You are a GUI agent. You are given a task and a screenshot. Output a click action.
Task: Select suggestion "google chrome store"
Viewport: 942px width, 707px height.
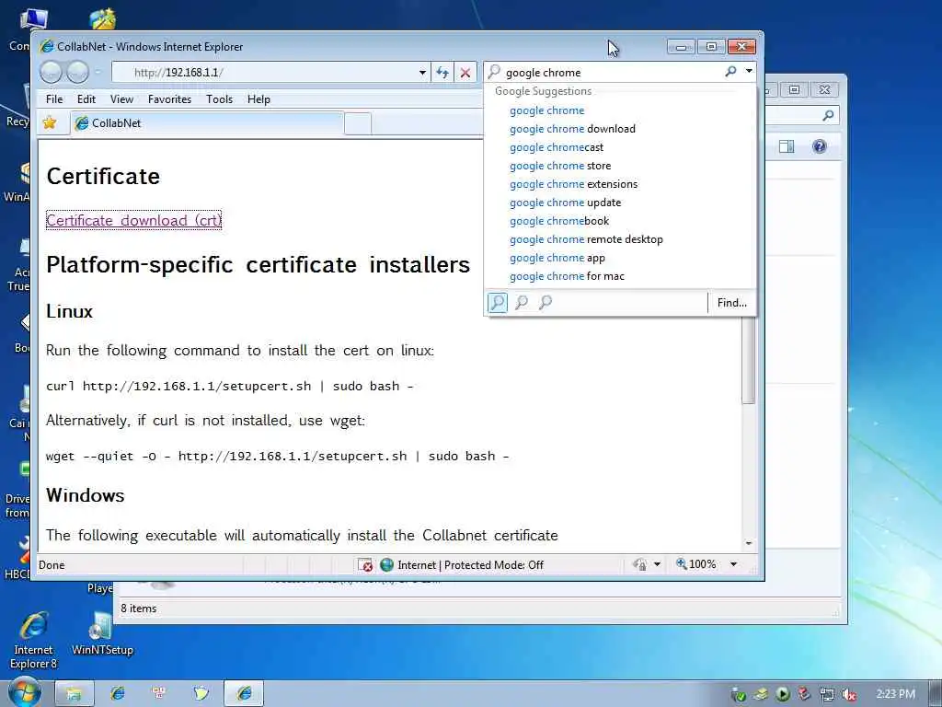(x=560, y=166)
